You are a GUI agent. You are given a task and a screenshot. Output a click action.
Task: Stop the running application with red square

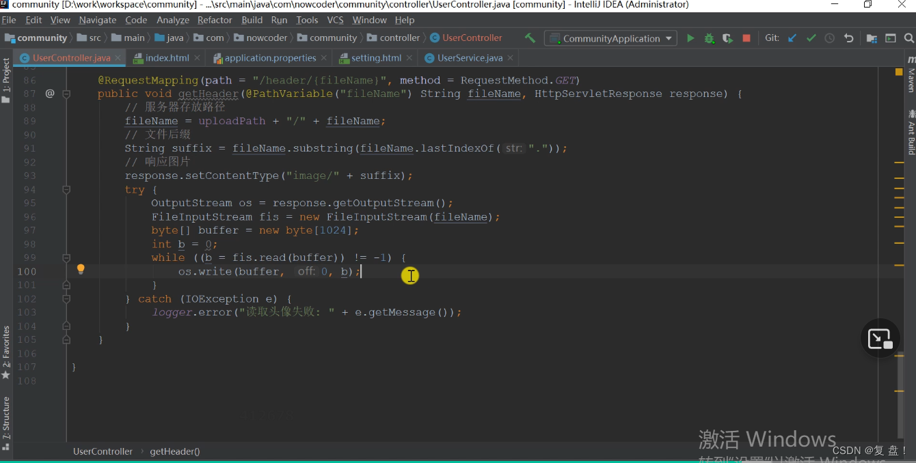746,38
